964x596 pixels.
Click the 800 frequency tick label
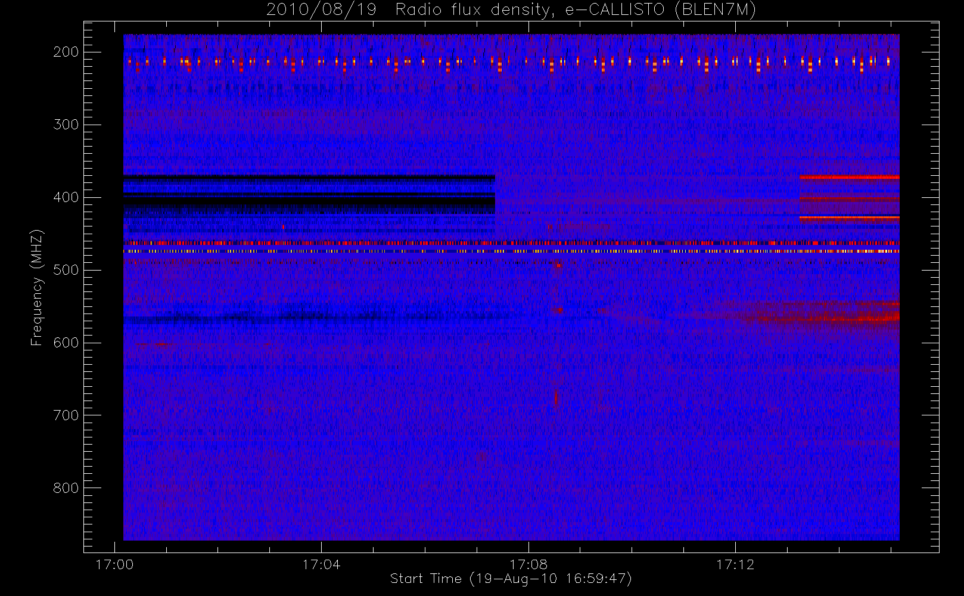point(66,488)
